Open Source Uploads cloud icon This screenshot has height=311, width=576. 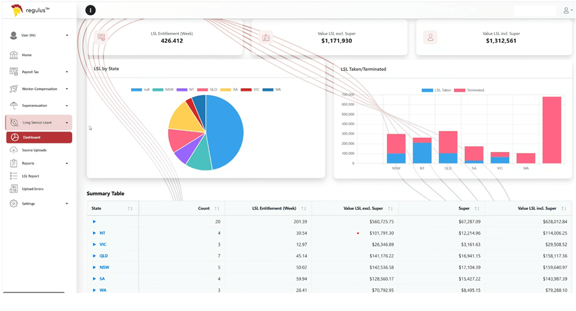[x=14, y=150]
